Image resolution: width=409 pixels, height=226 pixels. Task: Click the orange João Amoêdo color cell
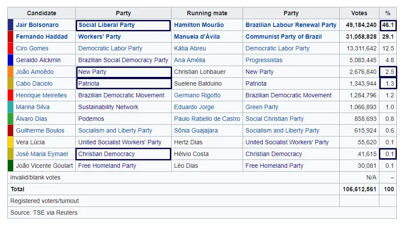coord(10,72)
